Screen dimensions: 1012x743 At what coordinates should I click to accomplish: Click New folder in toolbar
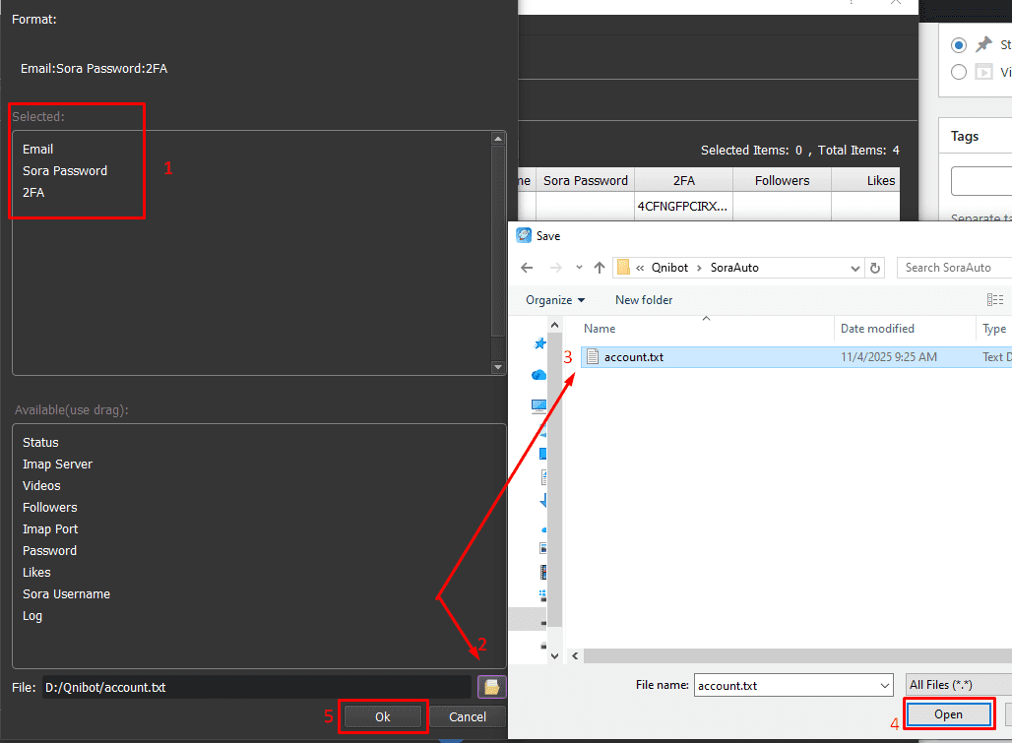644,300
